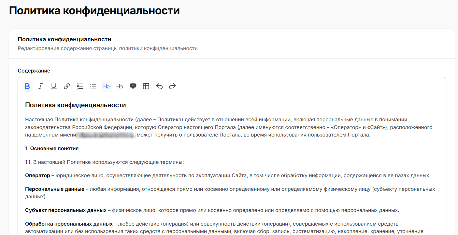458x235 pixels.
Task: Click the '1. Основные понятия' section heading
Action: pyautogui.click(x=52, y=149)
